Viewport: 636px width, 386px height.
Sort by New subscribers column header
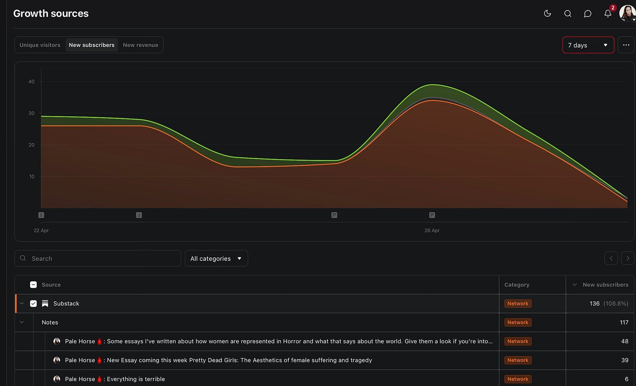601,285
